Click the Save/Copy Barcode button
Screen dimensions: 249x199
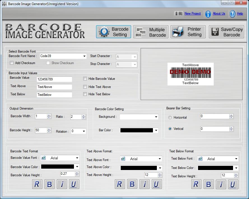(226, 32)
